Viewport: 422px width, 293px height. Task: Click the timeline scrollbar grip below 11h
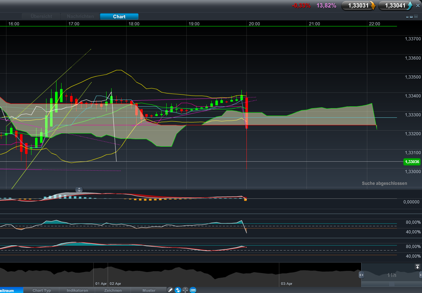pos(392,284)
